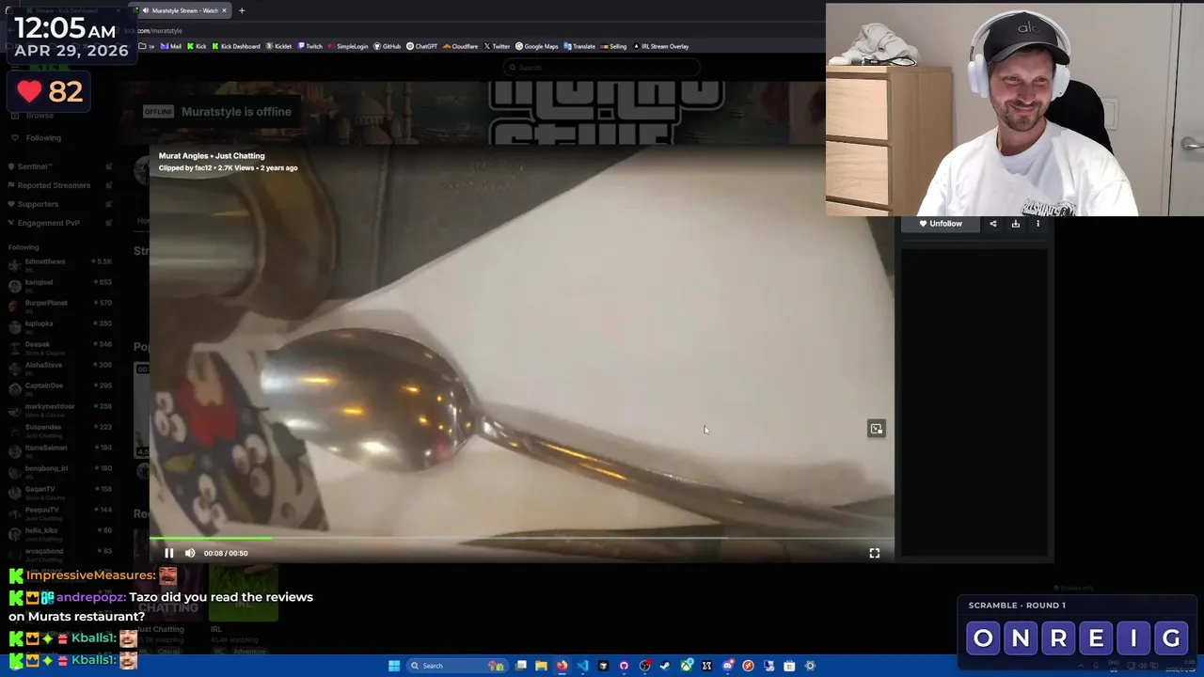
Task: Open the Kicklet bookmark
Action: [278, 46]
